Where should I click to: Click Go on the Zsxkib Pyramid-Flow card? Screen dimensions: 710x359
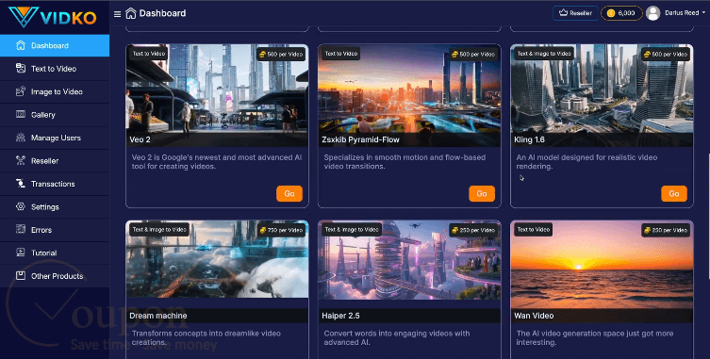click(482, 193)
